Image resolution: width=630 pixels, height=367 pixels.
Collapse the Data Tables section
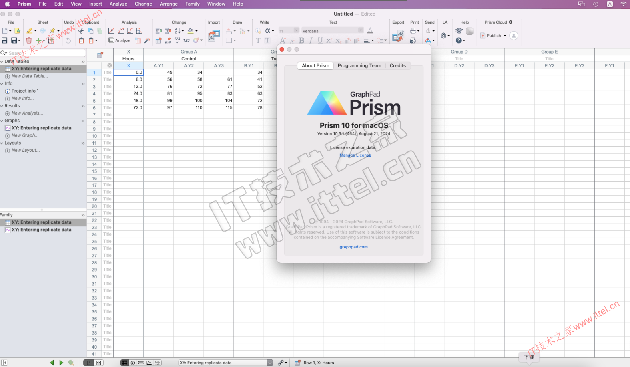2,61
